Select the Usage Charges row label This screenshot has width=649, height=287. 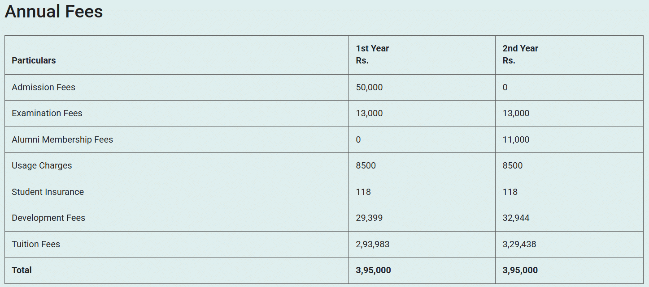coord(42,165)
